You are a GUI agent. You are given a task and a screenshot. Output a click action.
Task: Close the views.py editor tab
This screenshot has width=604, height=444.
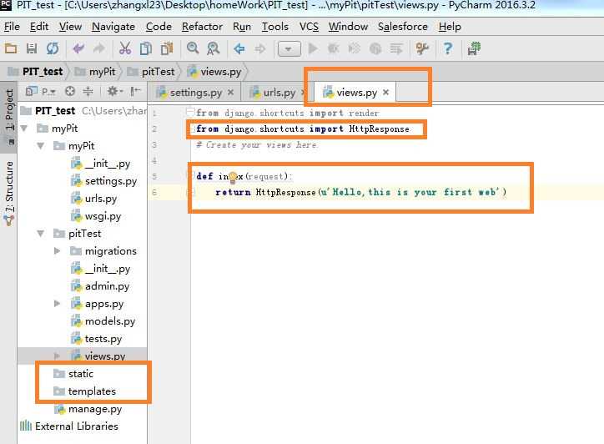tap(386, 92)
